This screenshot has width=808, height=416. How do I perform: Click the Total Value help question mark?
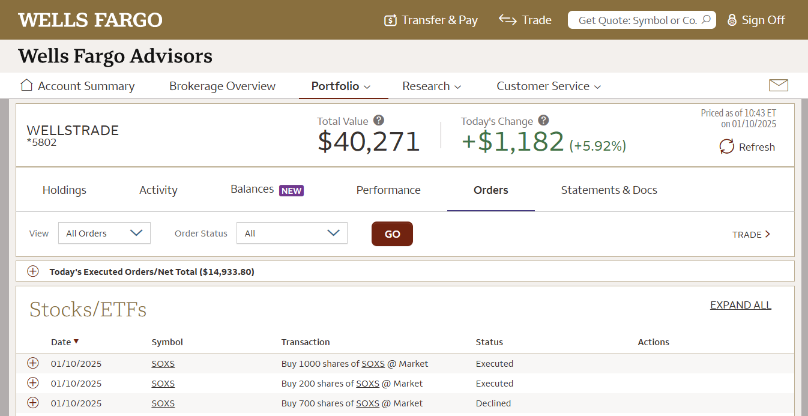pos(378,120)
